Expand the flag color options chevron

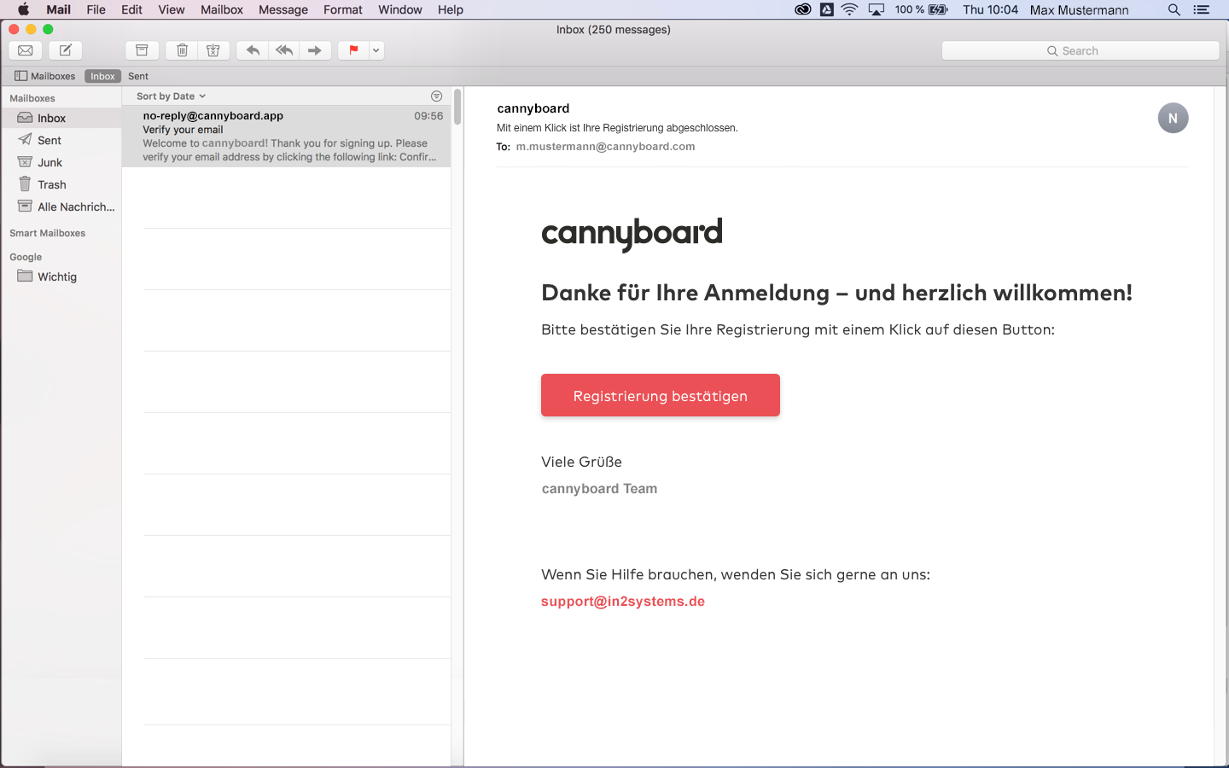[375, 50]
